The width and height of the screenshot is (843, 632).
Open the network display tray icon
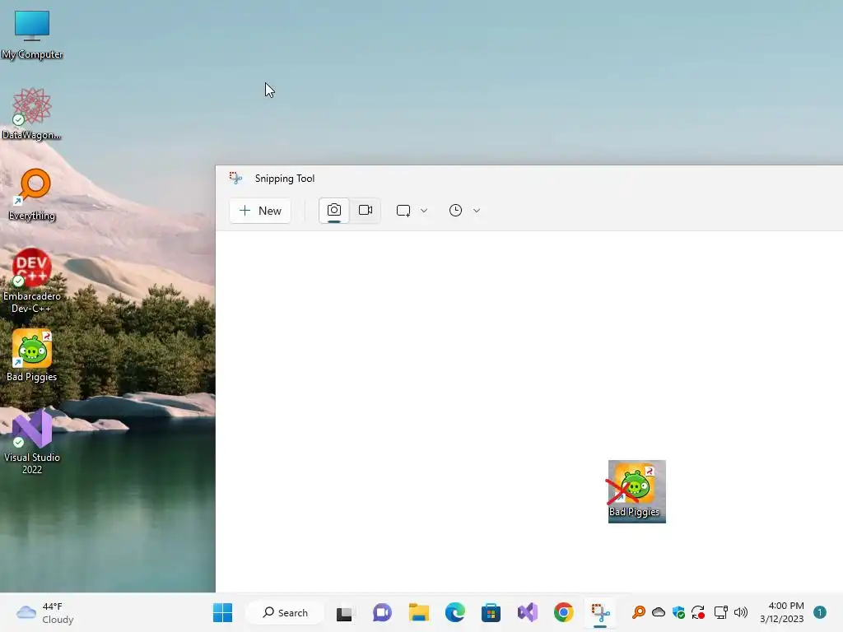coord(720,612)
